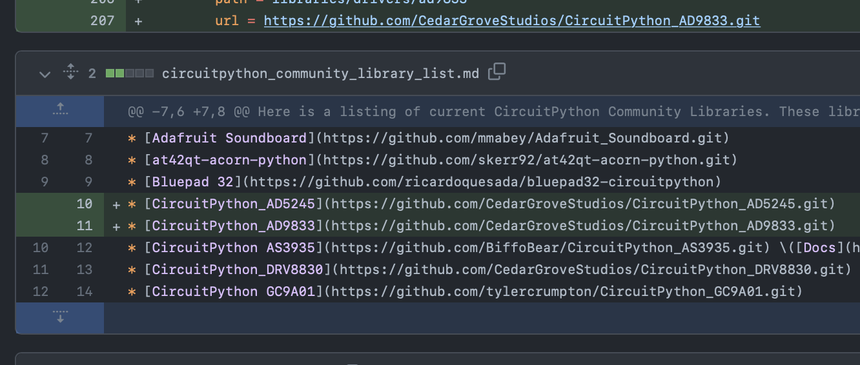Select the Adafruit Soundboard line text
Image resolution: width=860 pixels, height=365 pixels.
[428, 138]
